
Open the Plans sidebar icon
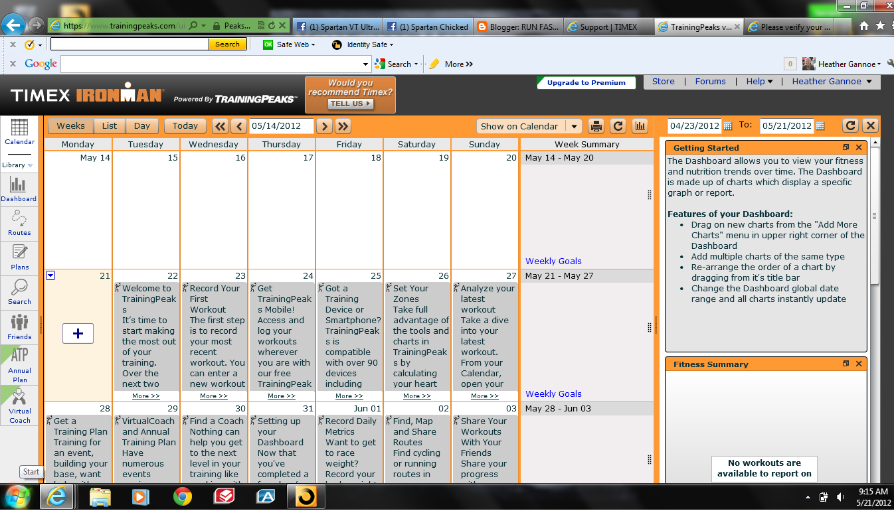(x=19, y=257)
